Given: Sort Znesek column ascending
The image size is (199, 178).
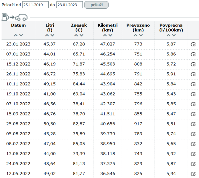Looking at the screenshot, I should pyautogui.click(x=76, y=35).
